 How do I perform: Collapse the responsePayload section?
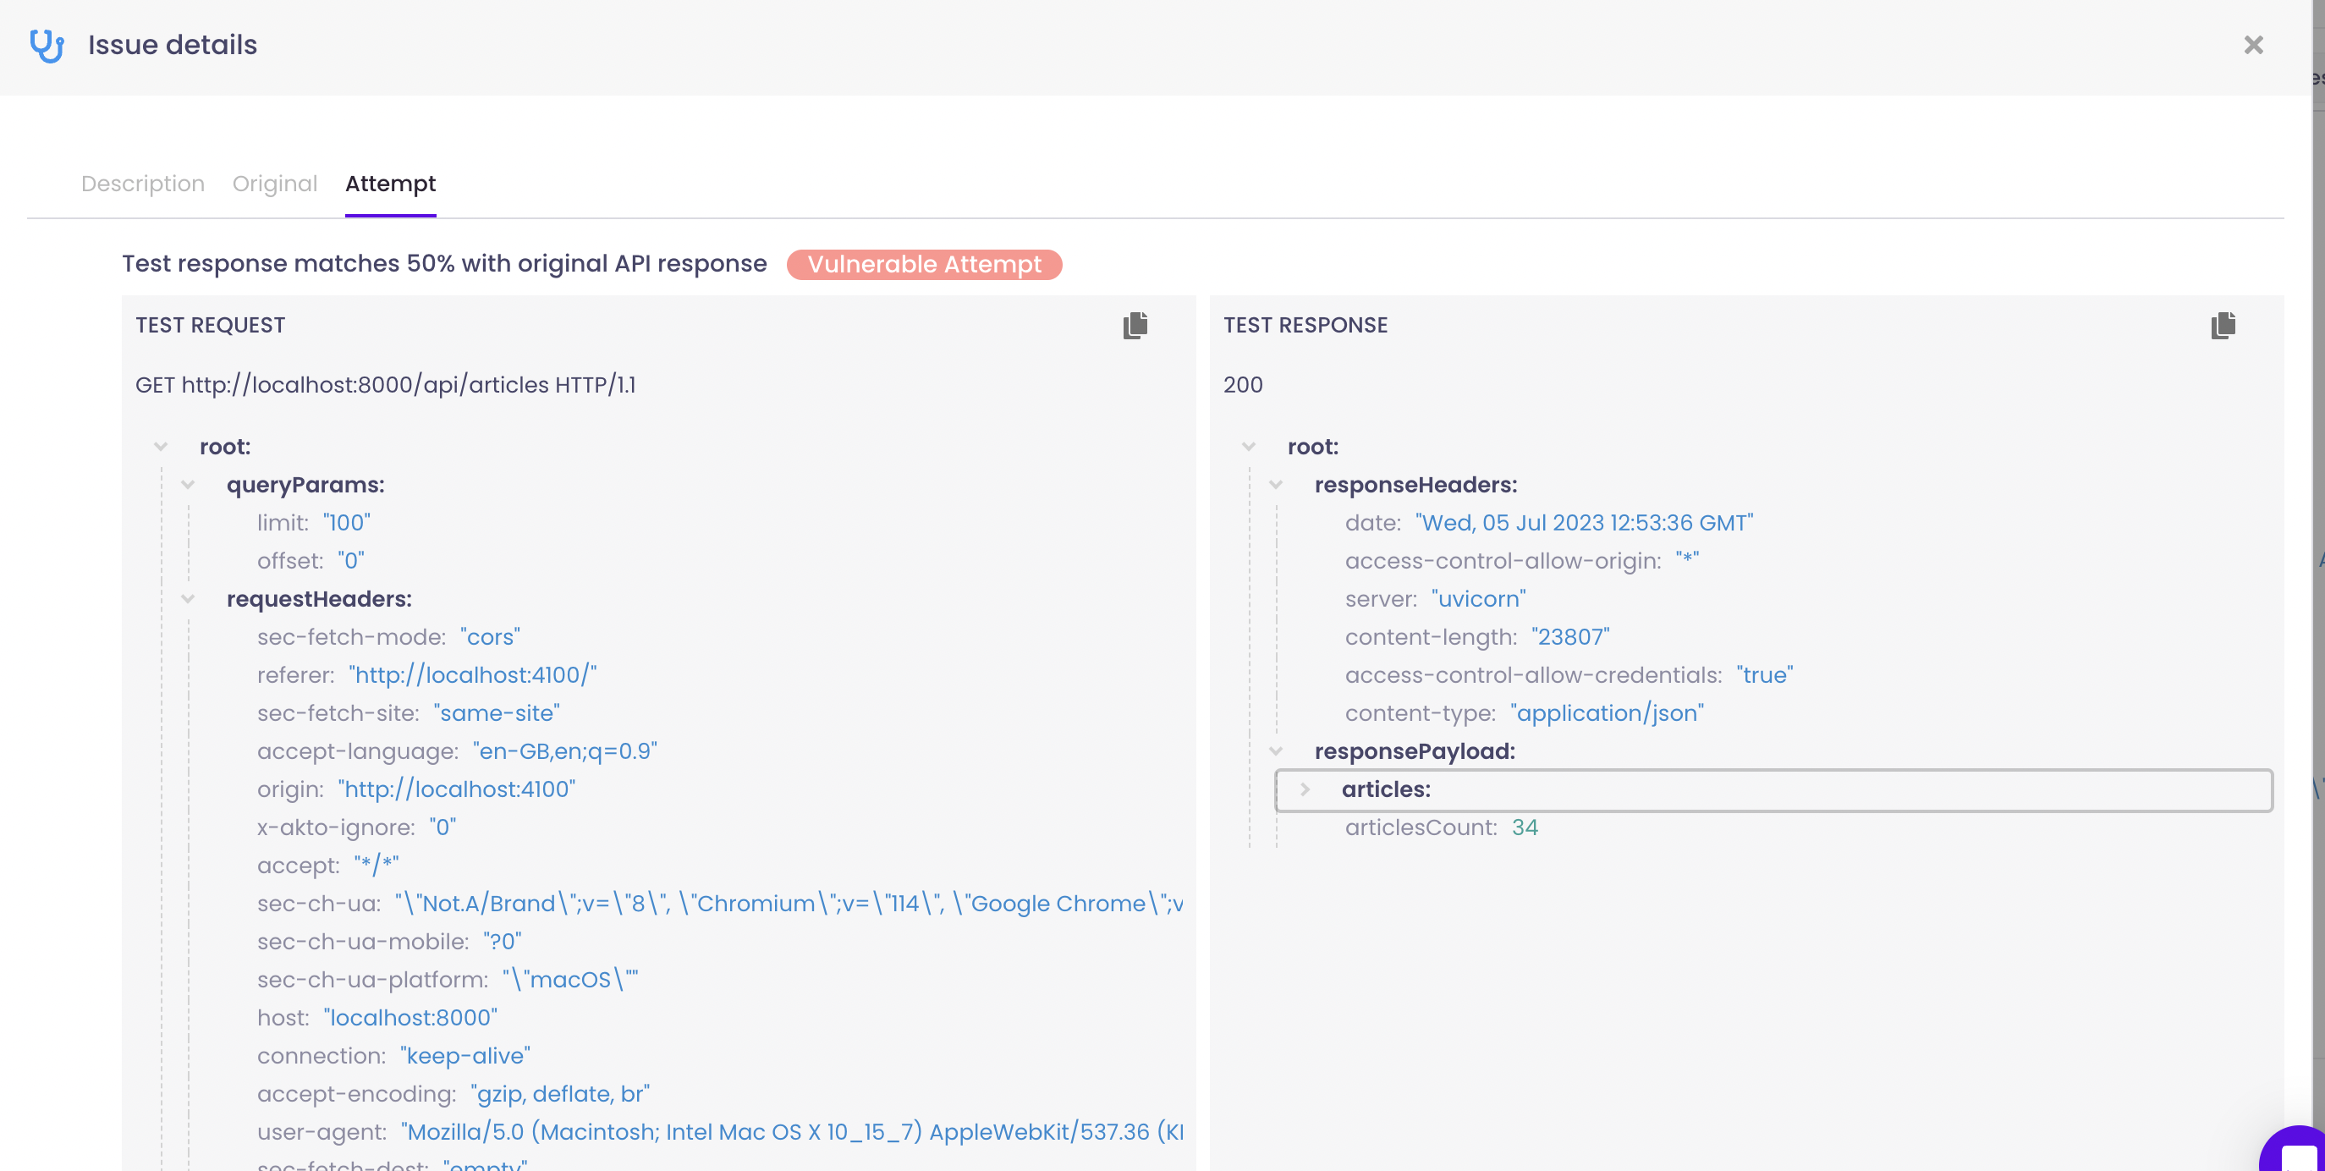(1275, 751)
